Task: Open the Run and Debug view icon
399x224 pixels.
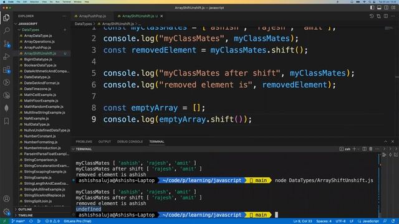Action: (6, 57)
